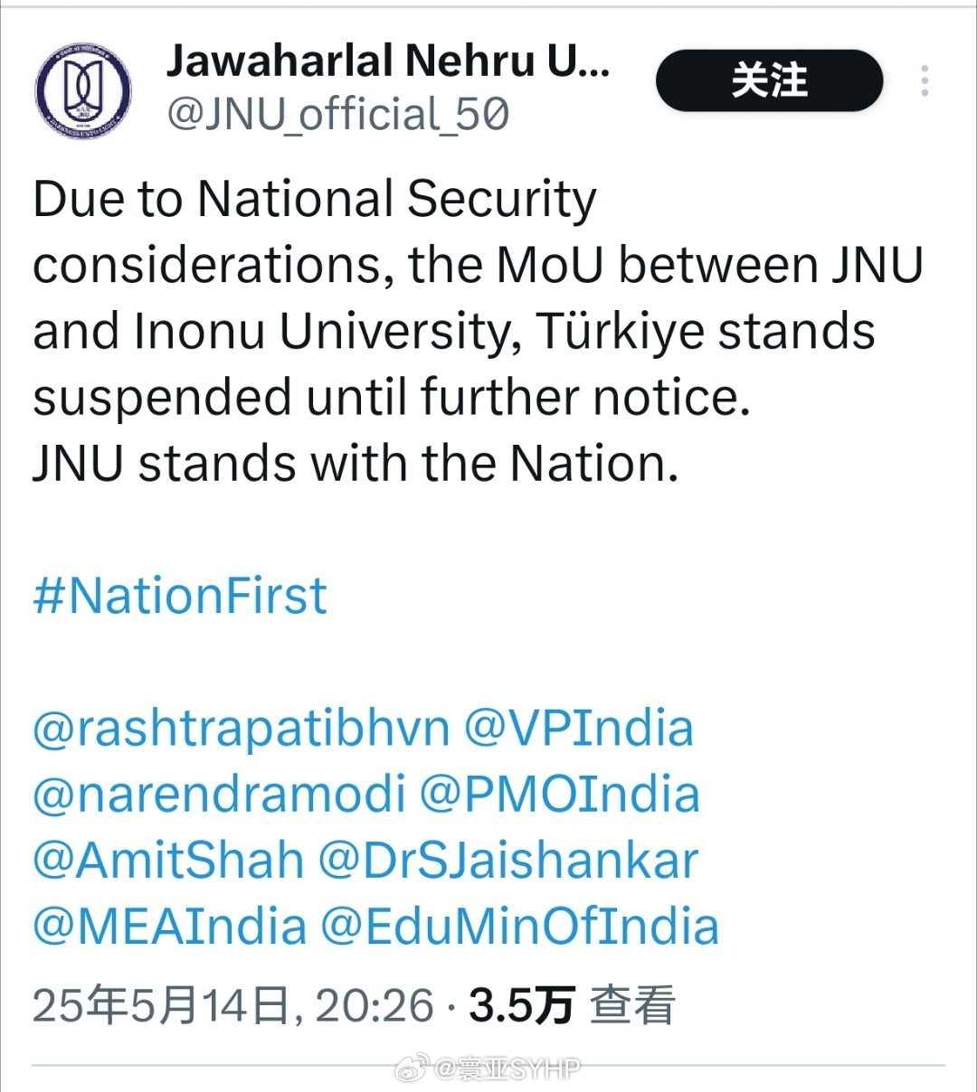Open the #NationFirst hashtag

click(x=180, y=596)
